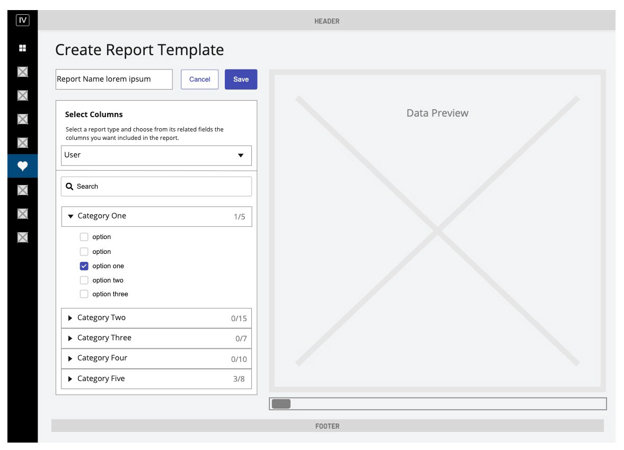Viewport: 624px width, 450px height.
Task: Click the 'option two' label text
Action: click(x=108, y=280)
